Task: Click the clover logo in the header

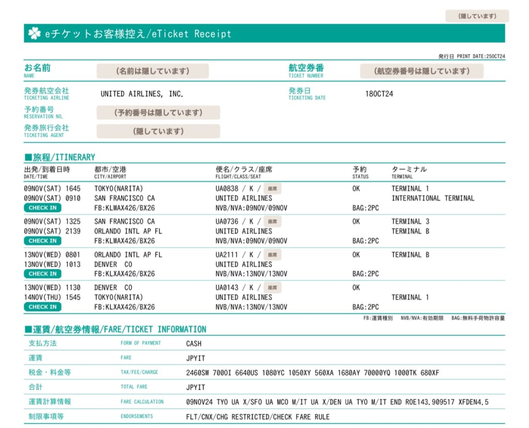Action: [35, 33]
